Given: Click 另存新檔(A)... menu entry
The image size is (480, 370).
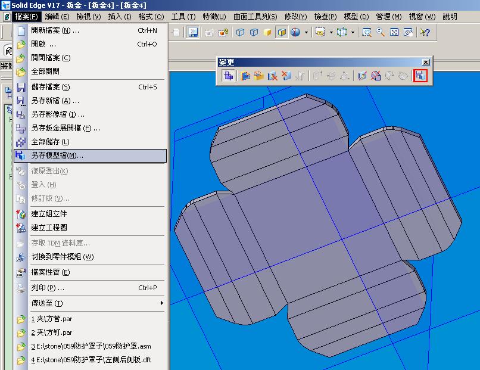Looking at the screenshot, I should point(91,101).
